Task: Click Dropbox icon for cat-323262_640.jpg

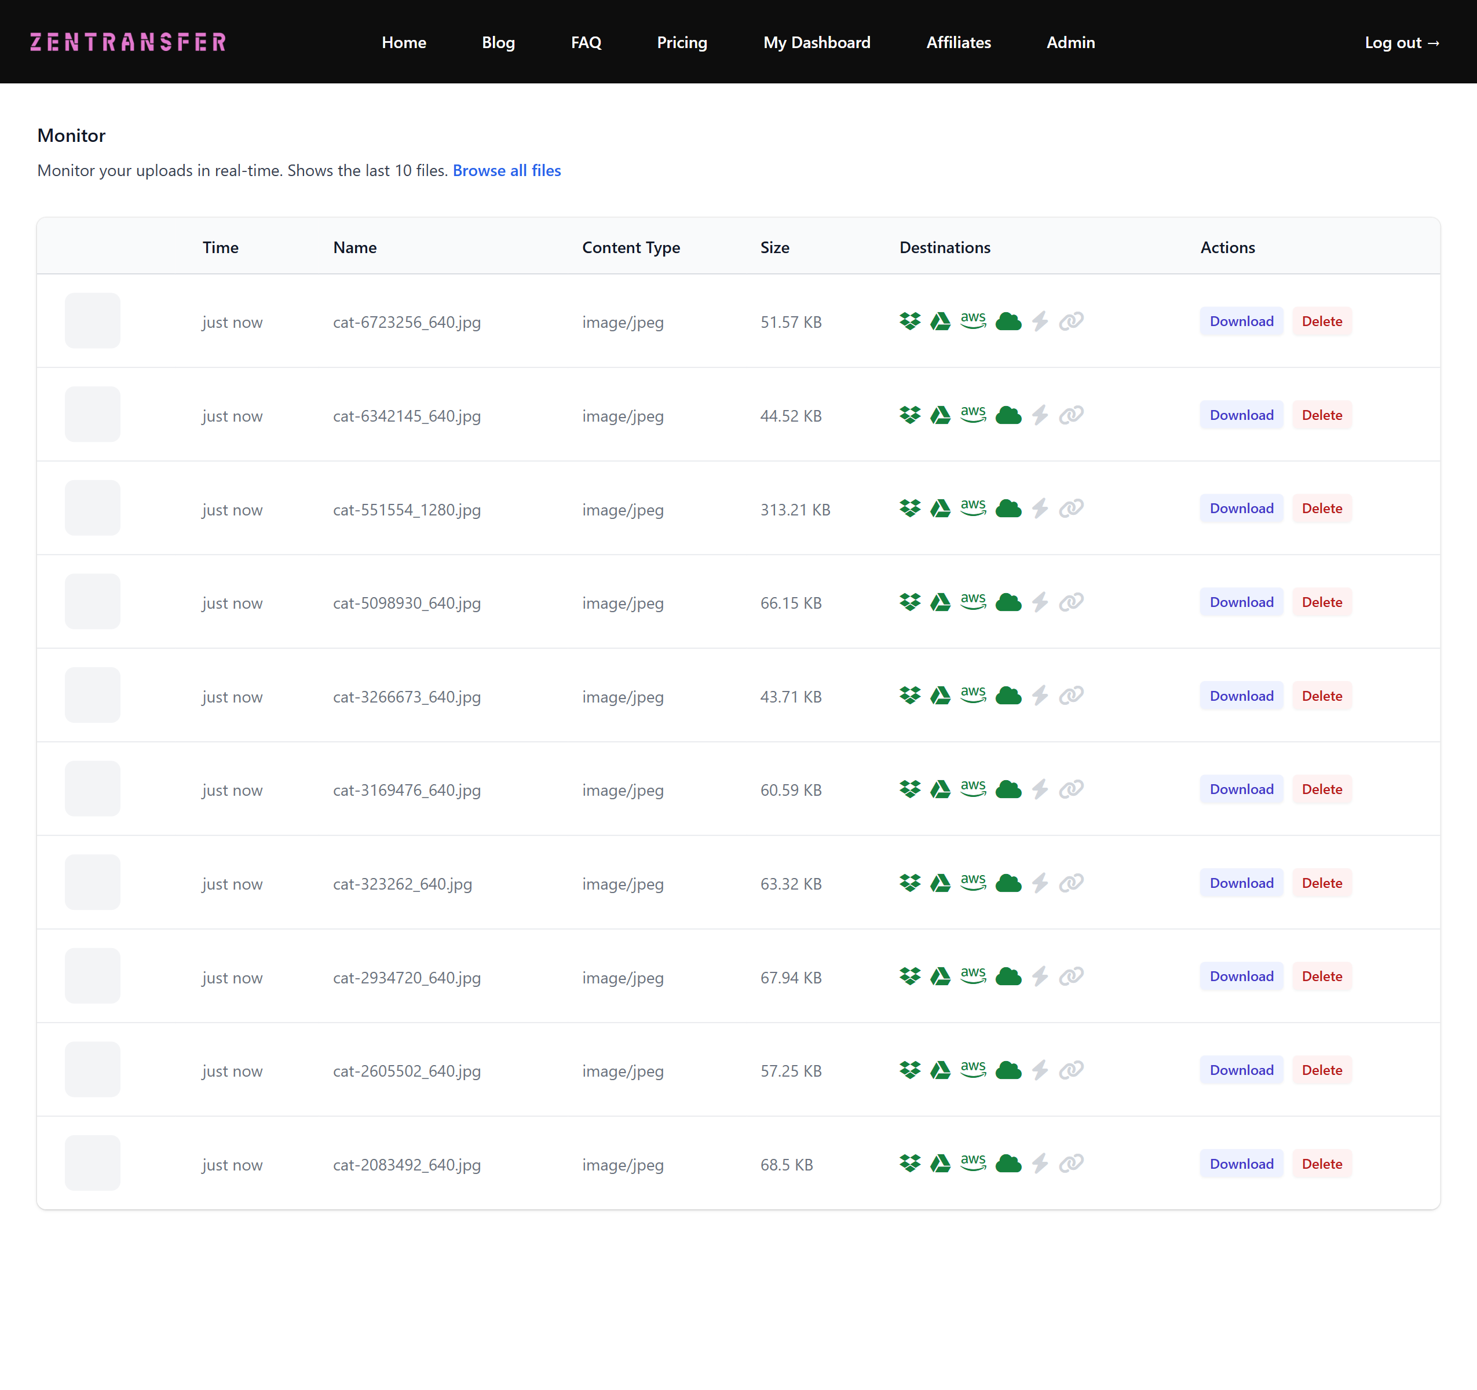Action: pos(909,883)
